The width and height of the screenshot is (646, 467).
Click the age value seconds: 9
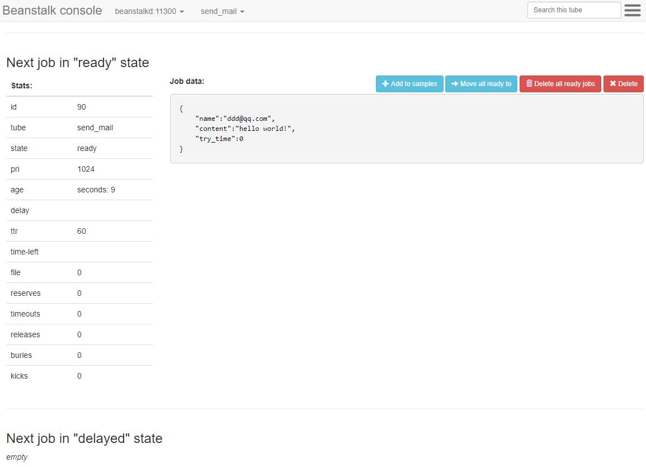pyautogui.click(x=96, y=190)
